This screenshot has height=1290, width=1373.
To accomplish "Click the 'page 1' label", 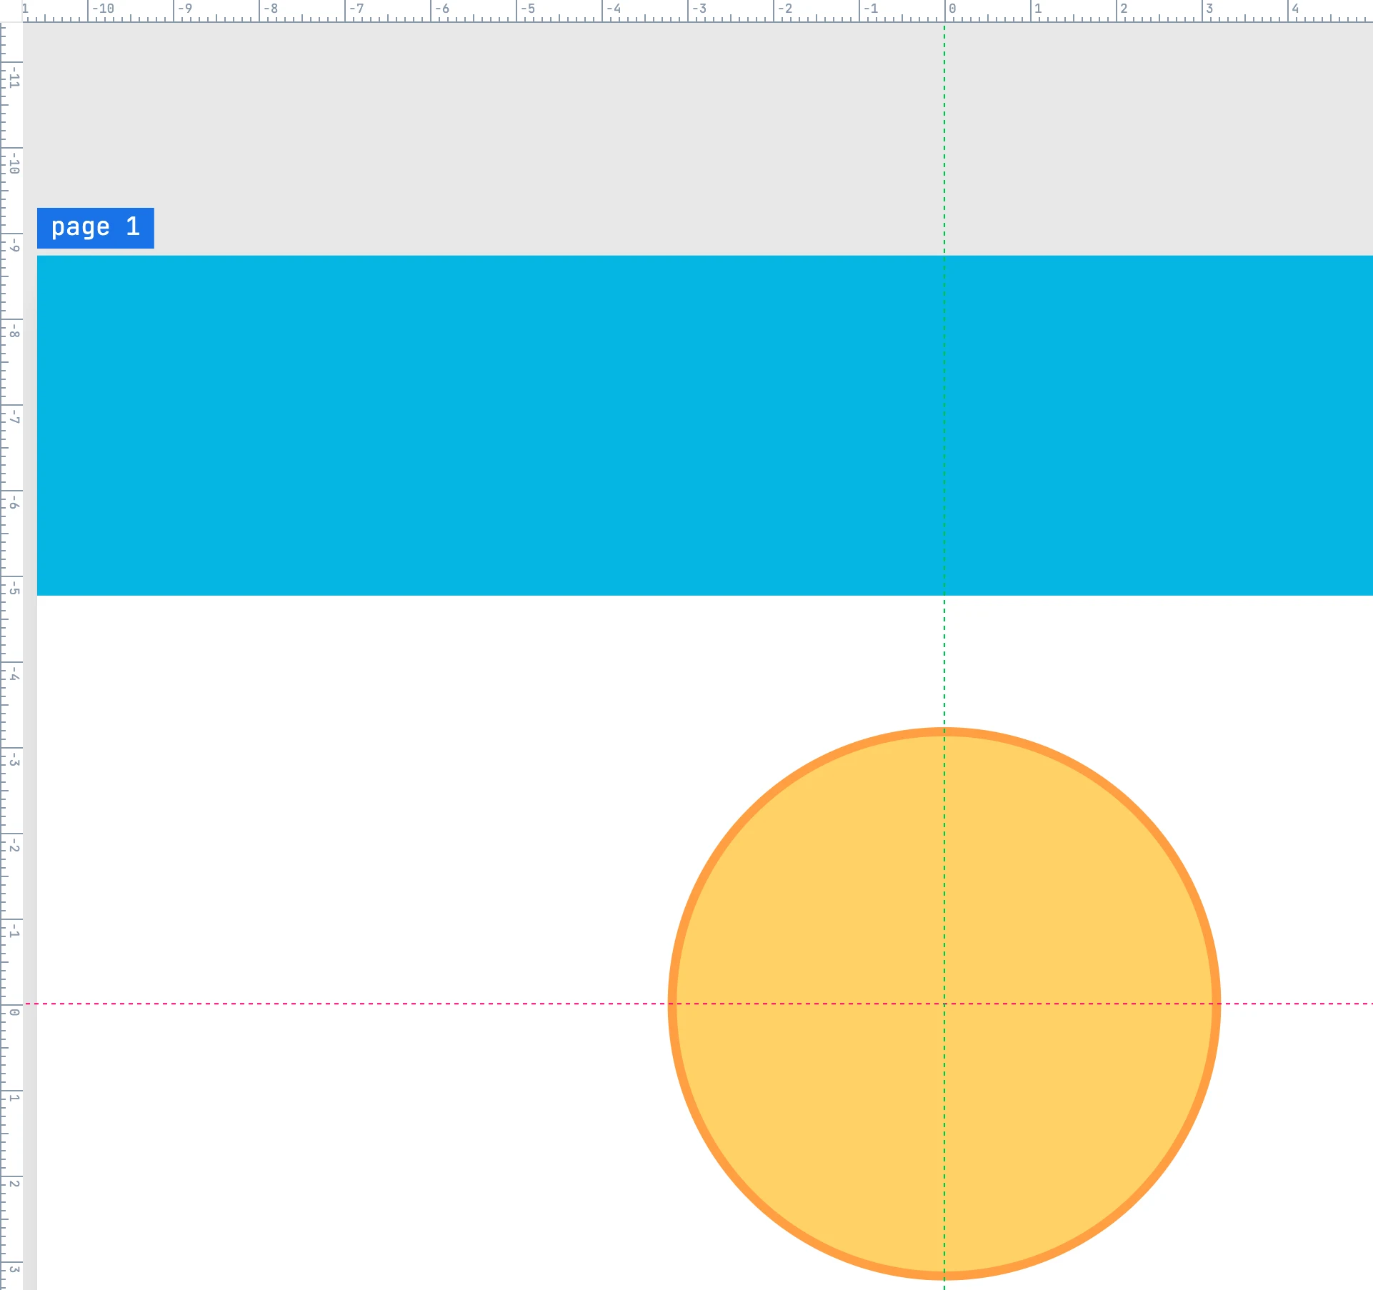I will tap(95, 228).
